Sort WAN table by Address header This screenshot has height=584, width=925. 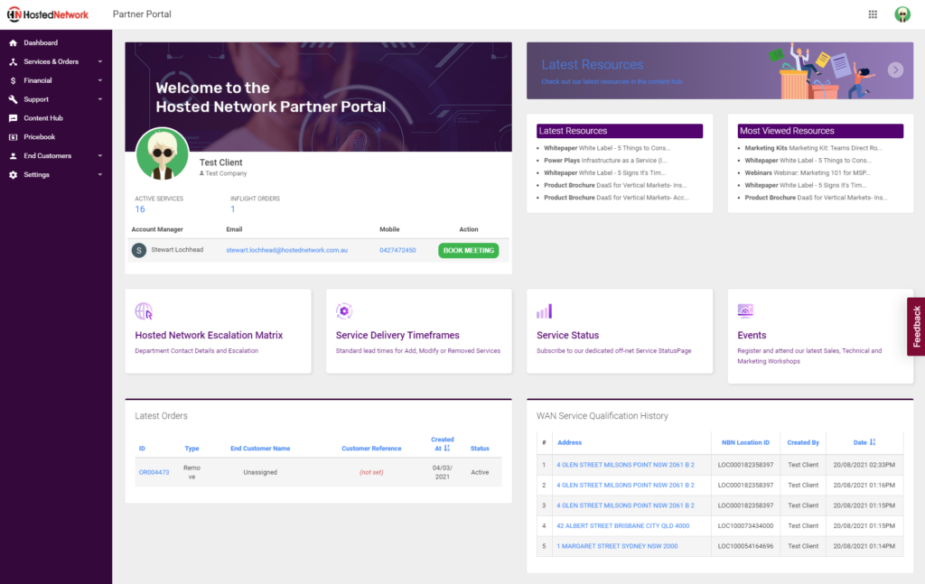coord(569,442)
